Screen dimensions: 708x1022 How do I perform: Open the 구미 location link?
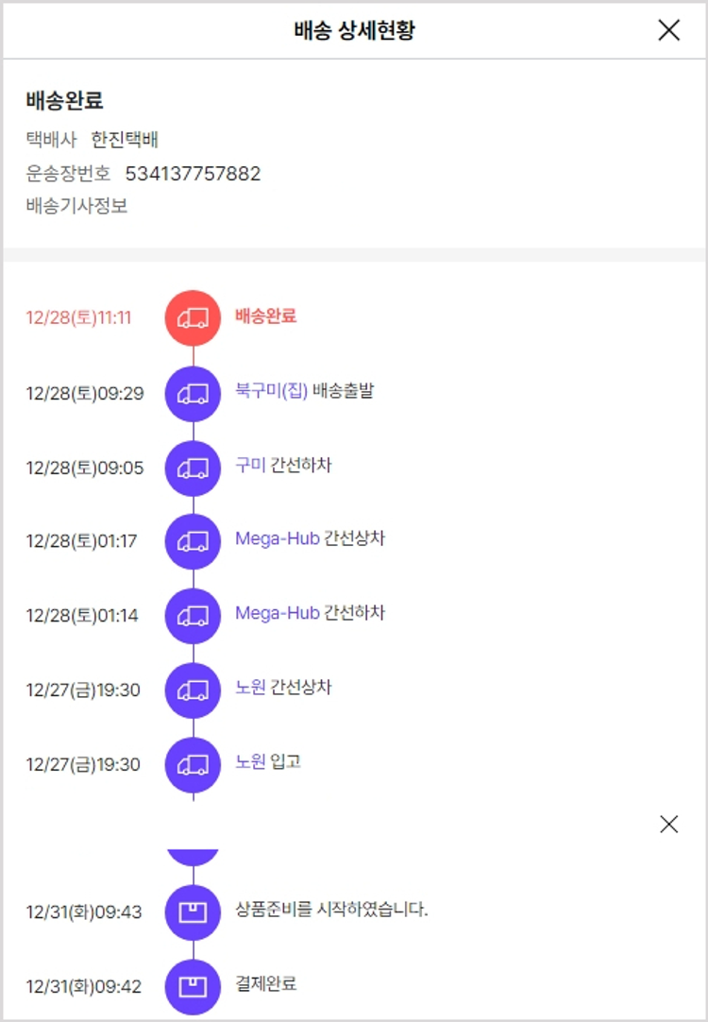[250, 466]
